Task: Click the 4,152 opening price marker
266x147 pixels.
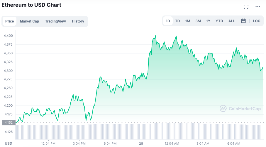Action: pos(9,123)
